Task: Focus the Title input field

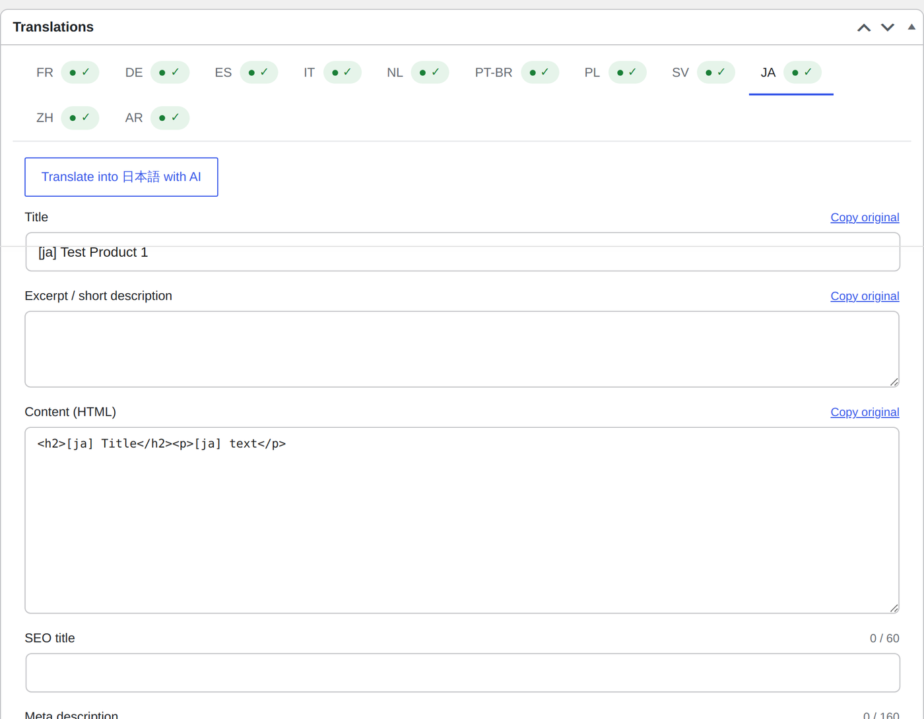Action: tap(463, 252)
